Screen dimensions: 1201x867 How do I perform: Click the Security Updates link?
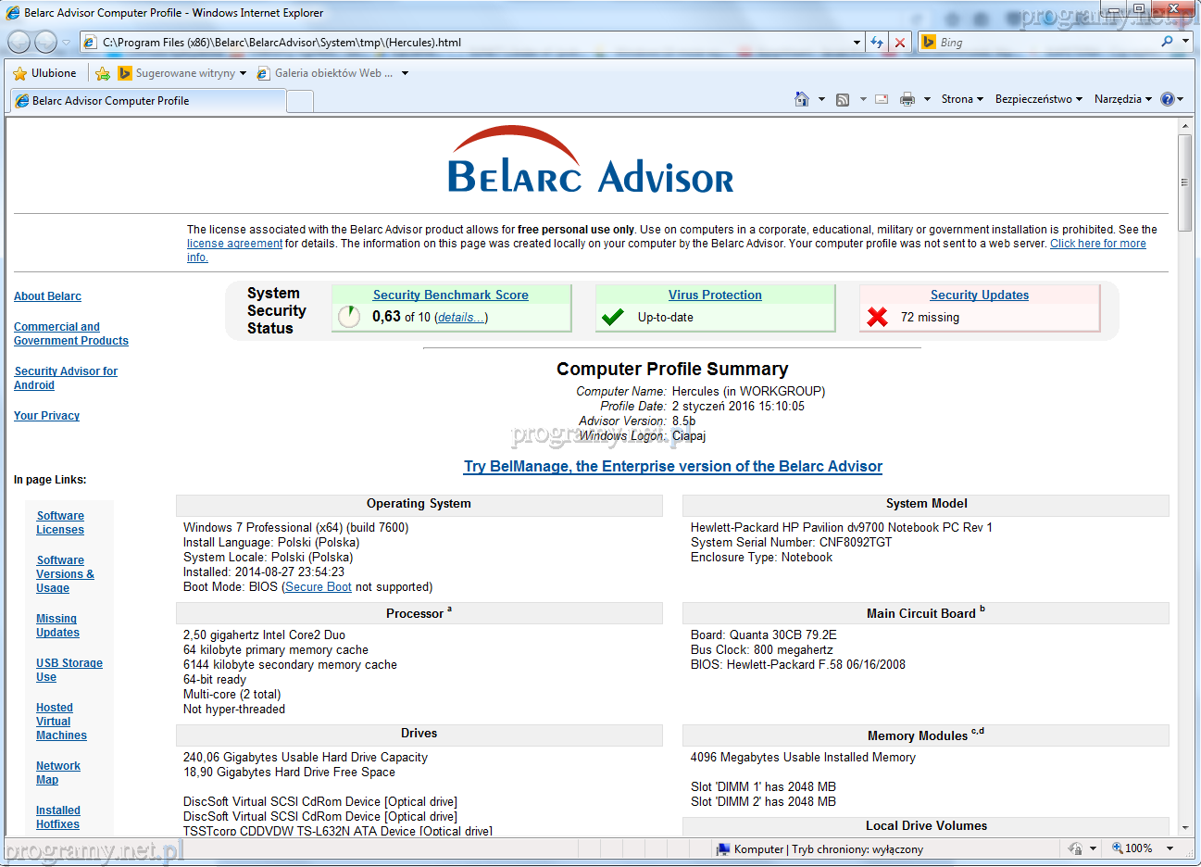pyautogui.click(x=979, y=295)
